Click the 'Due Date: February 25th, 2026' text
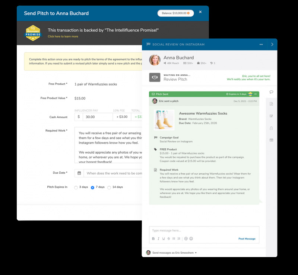The image size is (298, 275). [x=198, y=123]
